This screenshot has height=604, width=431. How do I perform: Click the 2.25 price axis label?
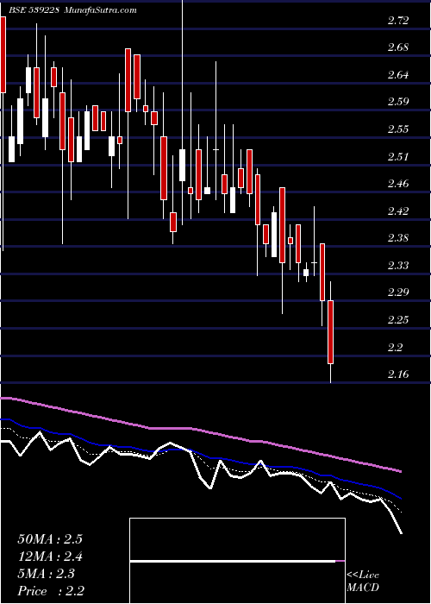coord(398,320)
